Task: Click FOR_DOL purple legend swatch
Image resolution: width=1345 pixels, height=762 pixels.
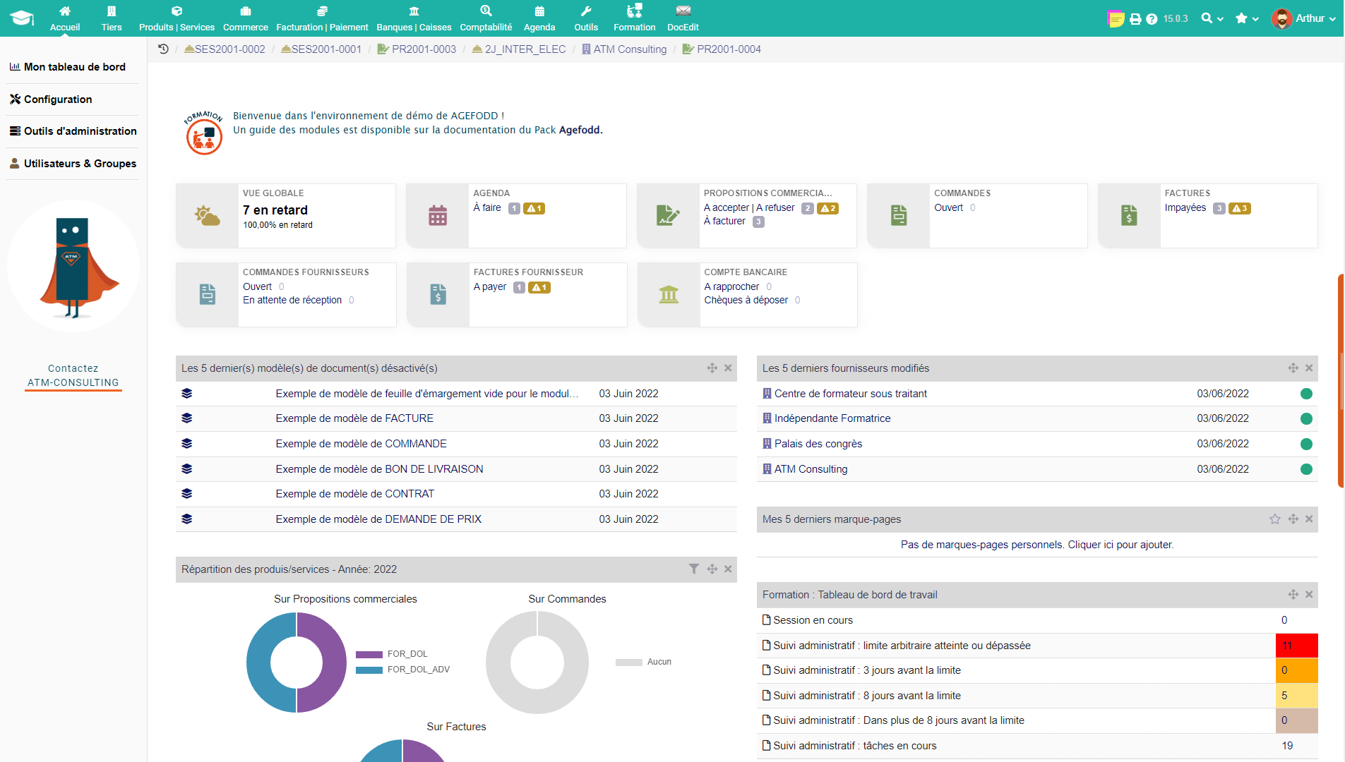Action: (x=369, y=655)
